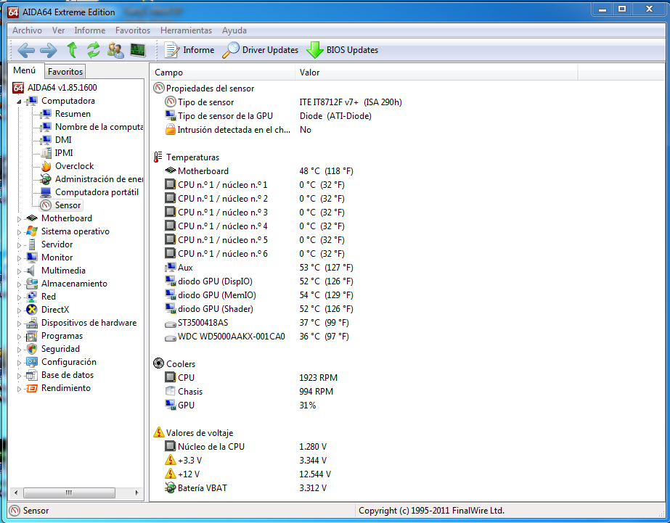Screen dimensions: 670x523
Task: Open the Herramientas menu
Action: coord(186,30)
